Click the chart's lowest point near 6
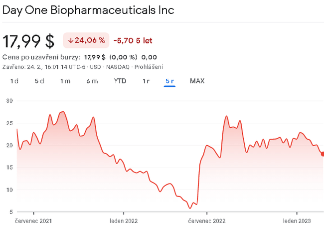Screen dimensions: 324x227 click(190, 208)
